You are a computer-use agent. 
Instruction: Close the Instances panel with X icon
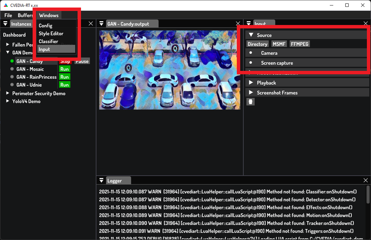click(x=91, y=24)
